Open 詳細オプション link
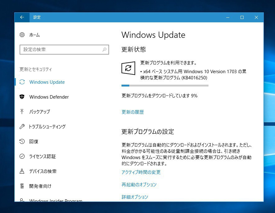This screenshot has height=213, width=275. click(x=135, y=197)
